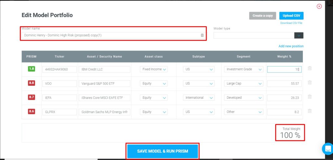The image size is (333, 160).
Task: Click the IEFA ticker field
Action: [60, 97]
